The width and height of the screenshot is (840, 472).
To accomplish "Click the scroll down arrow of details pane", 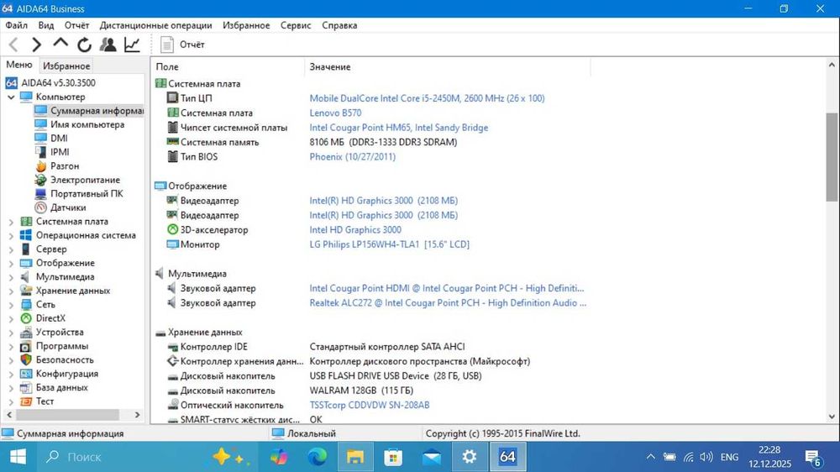I will (831, 417).
